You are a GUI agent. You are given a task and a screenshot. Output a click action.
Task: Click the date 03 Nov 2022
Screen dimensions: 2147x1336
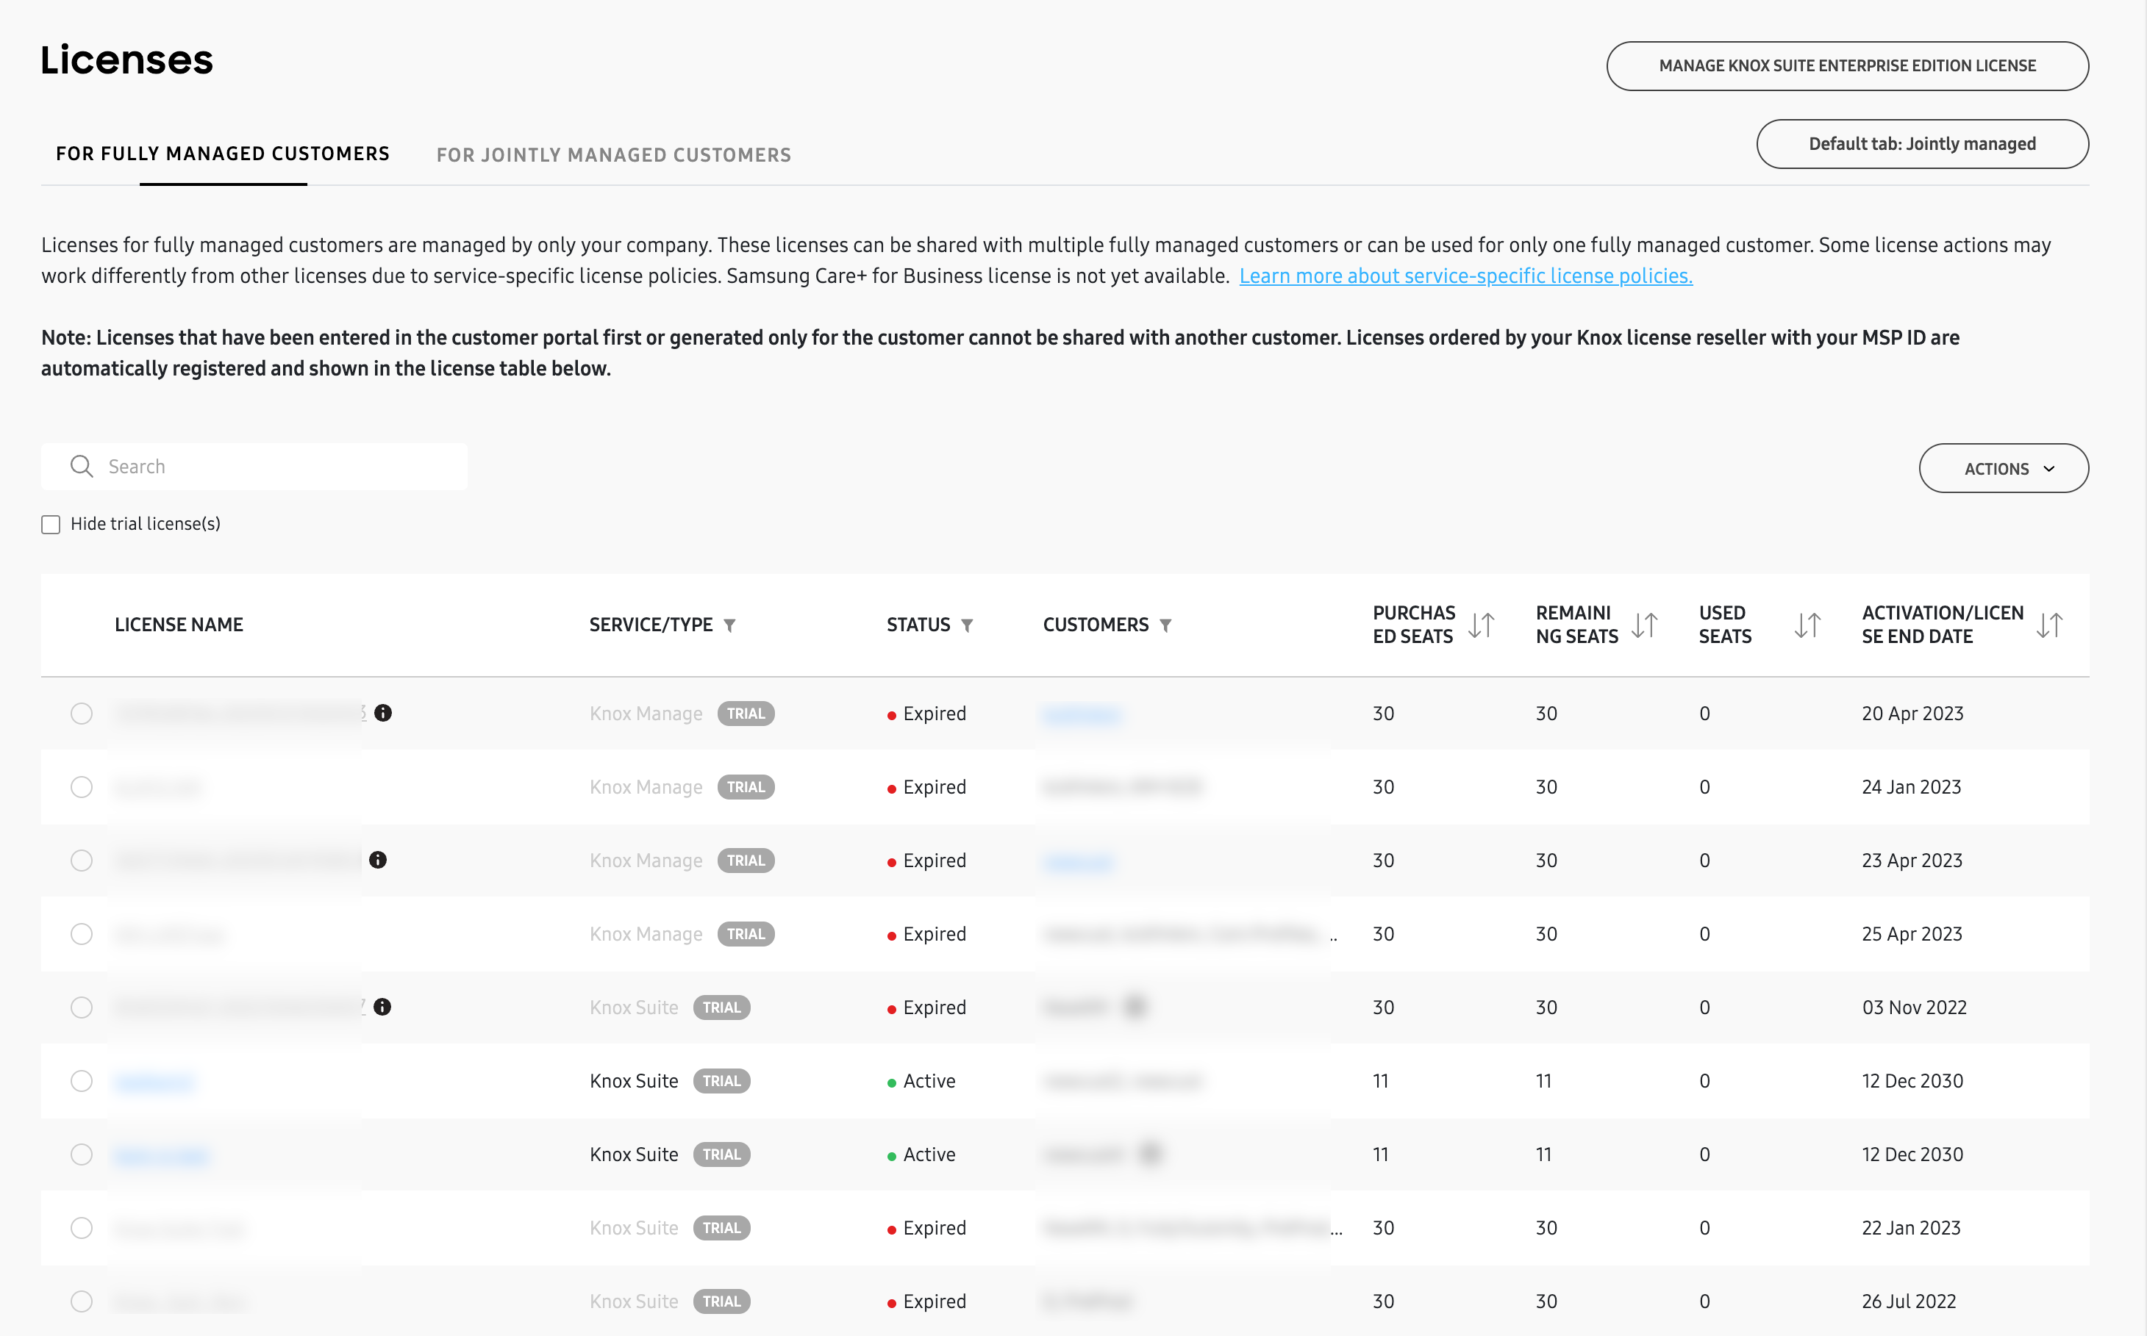point(1914,1008)
